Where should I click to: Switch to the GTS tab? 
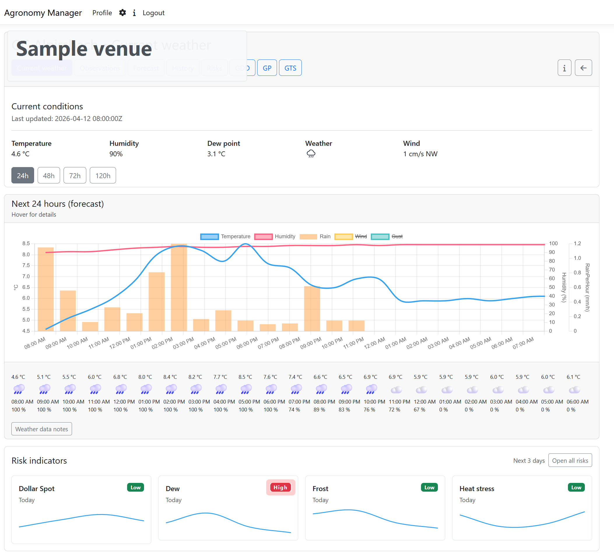point(290,68)
